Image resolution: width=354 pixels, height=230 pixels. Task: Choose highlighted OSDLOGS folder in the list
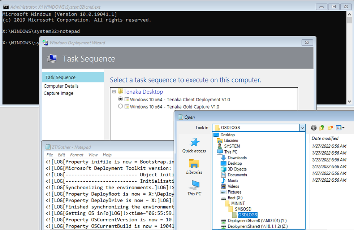(248, 215)
